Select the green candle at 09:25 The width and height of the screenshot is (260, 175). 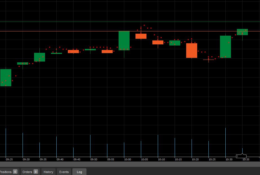(6, 78)
